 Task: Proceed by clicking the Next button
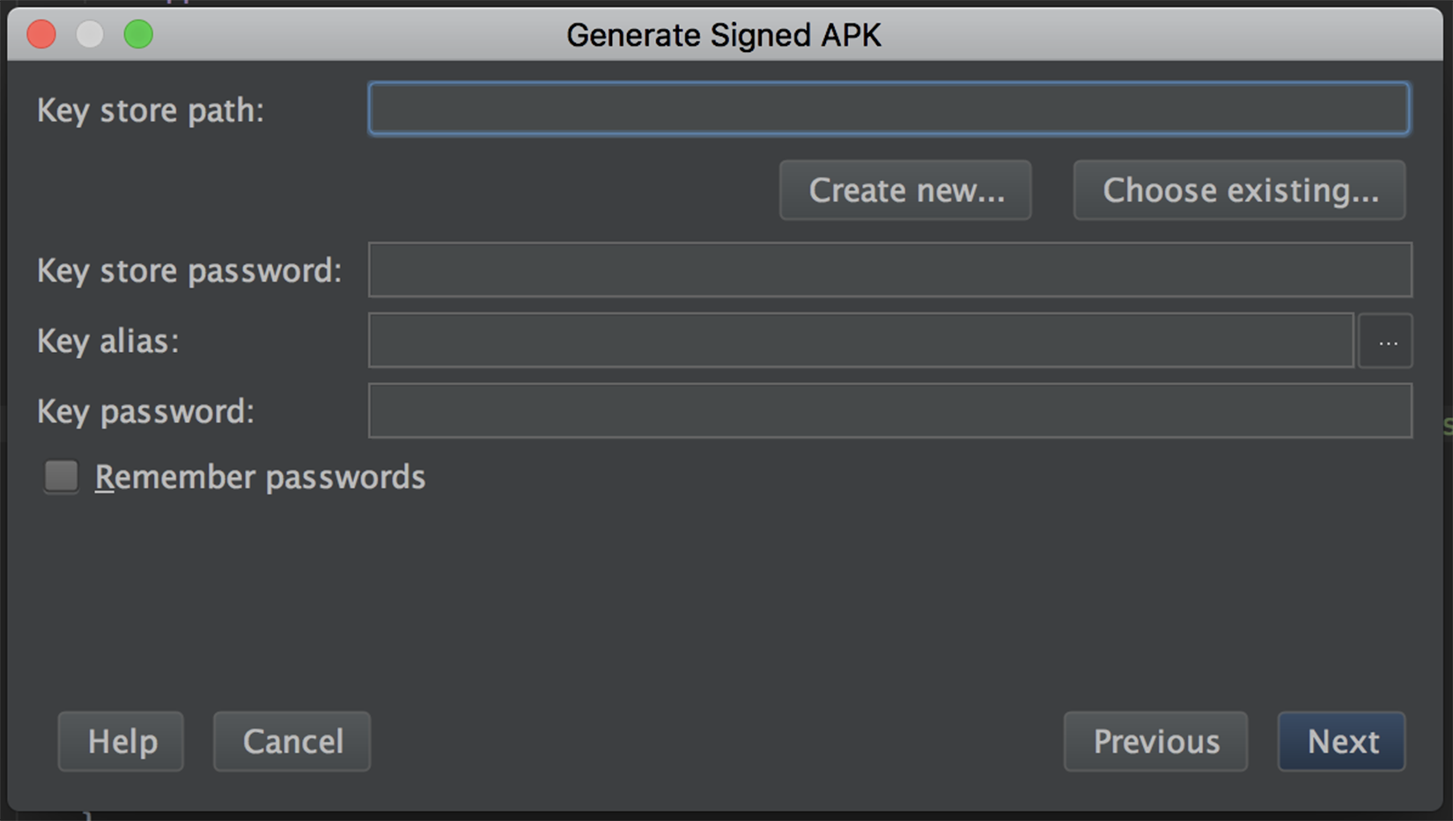[x=1341, y=742]
